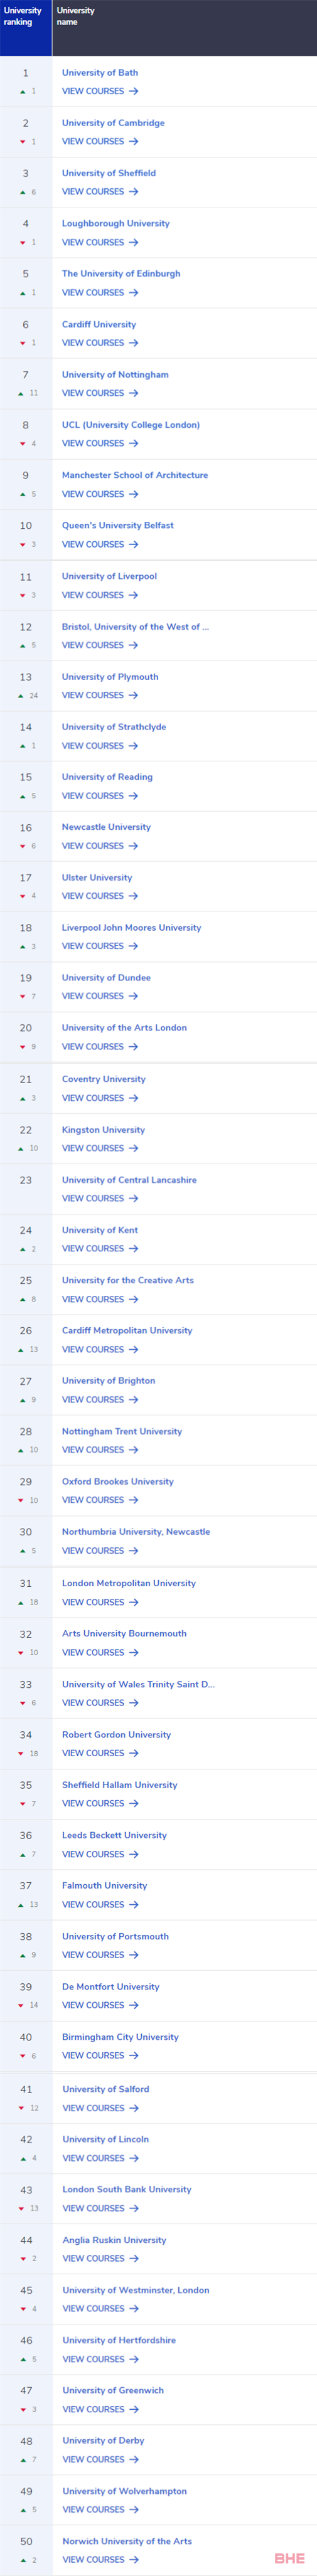Click arrow icon beside Cambridge's VIEW COURSES
The height and width of the screenshot is (2576, 317).
click(133, 142)
